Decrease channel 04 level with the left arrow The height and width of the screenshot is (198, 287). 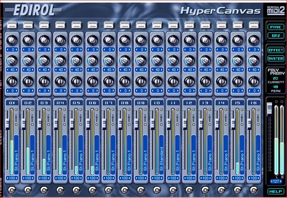56,178
